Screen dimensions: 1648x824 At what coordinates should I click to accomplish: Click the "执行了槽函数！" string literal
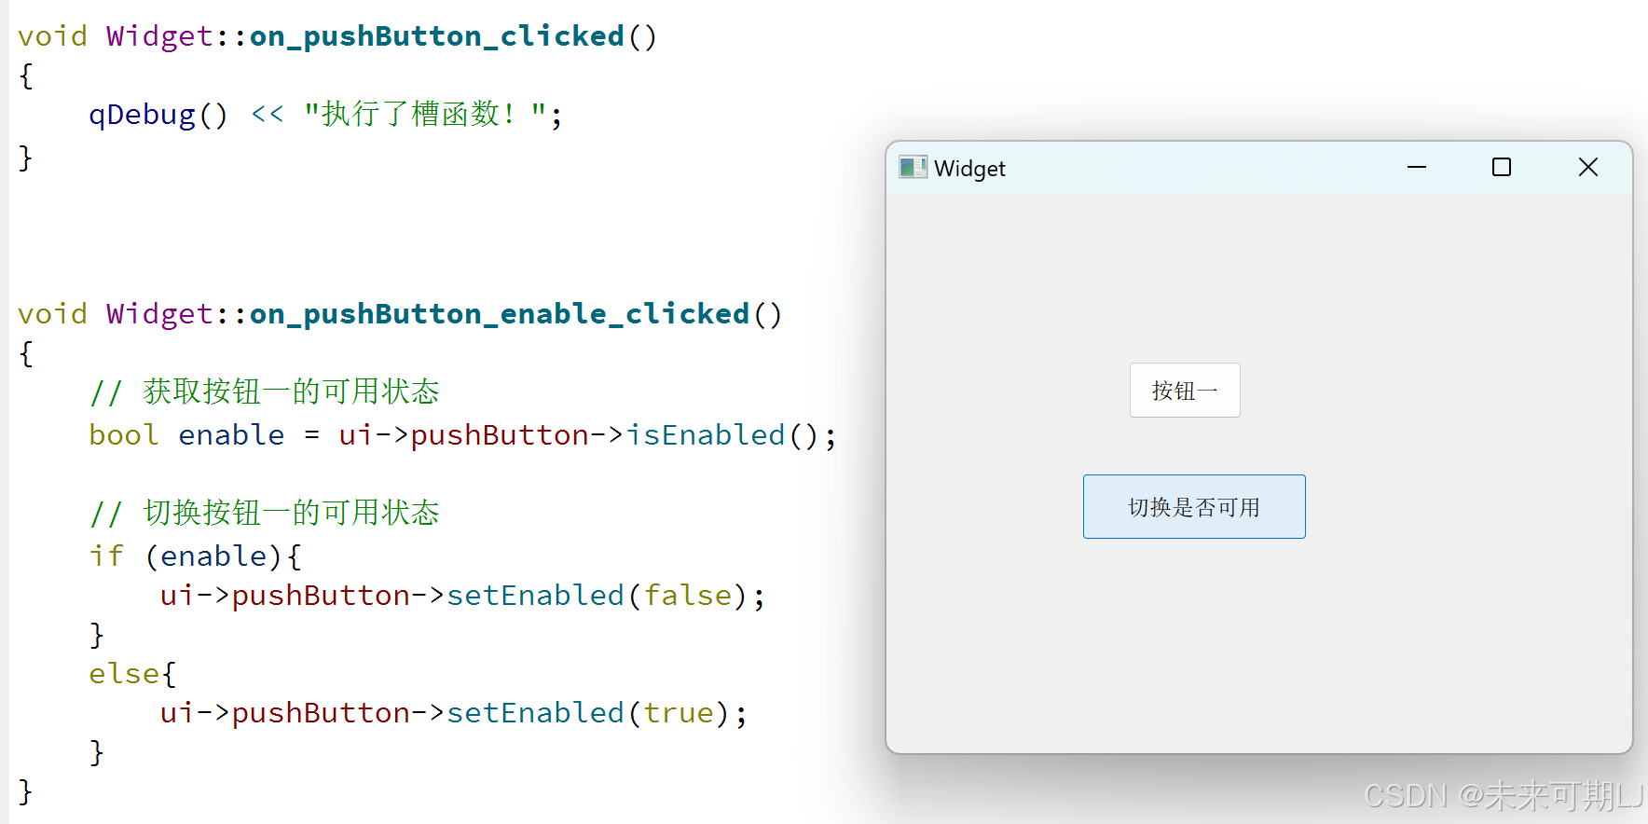point(425,114)
